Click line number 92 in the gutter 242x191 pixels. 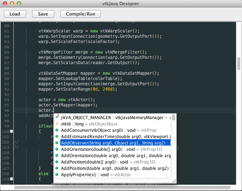click(x=7, y=89)
